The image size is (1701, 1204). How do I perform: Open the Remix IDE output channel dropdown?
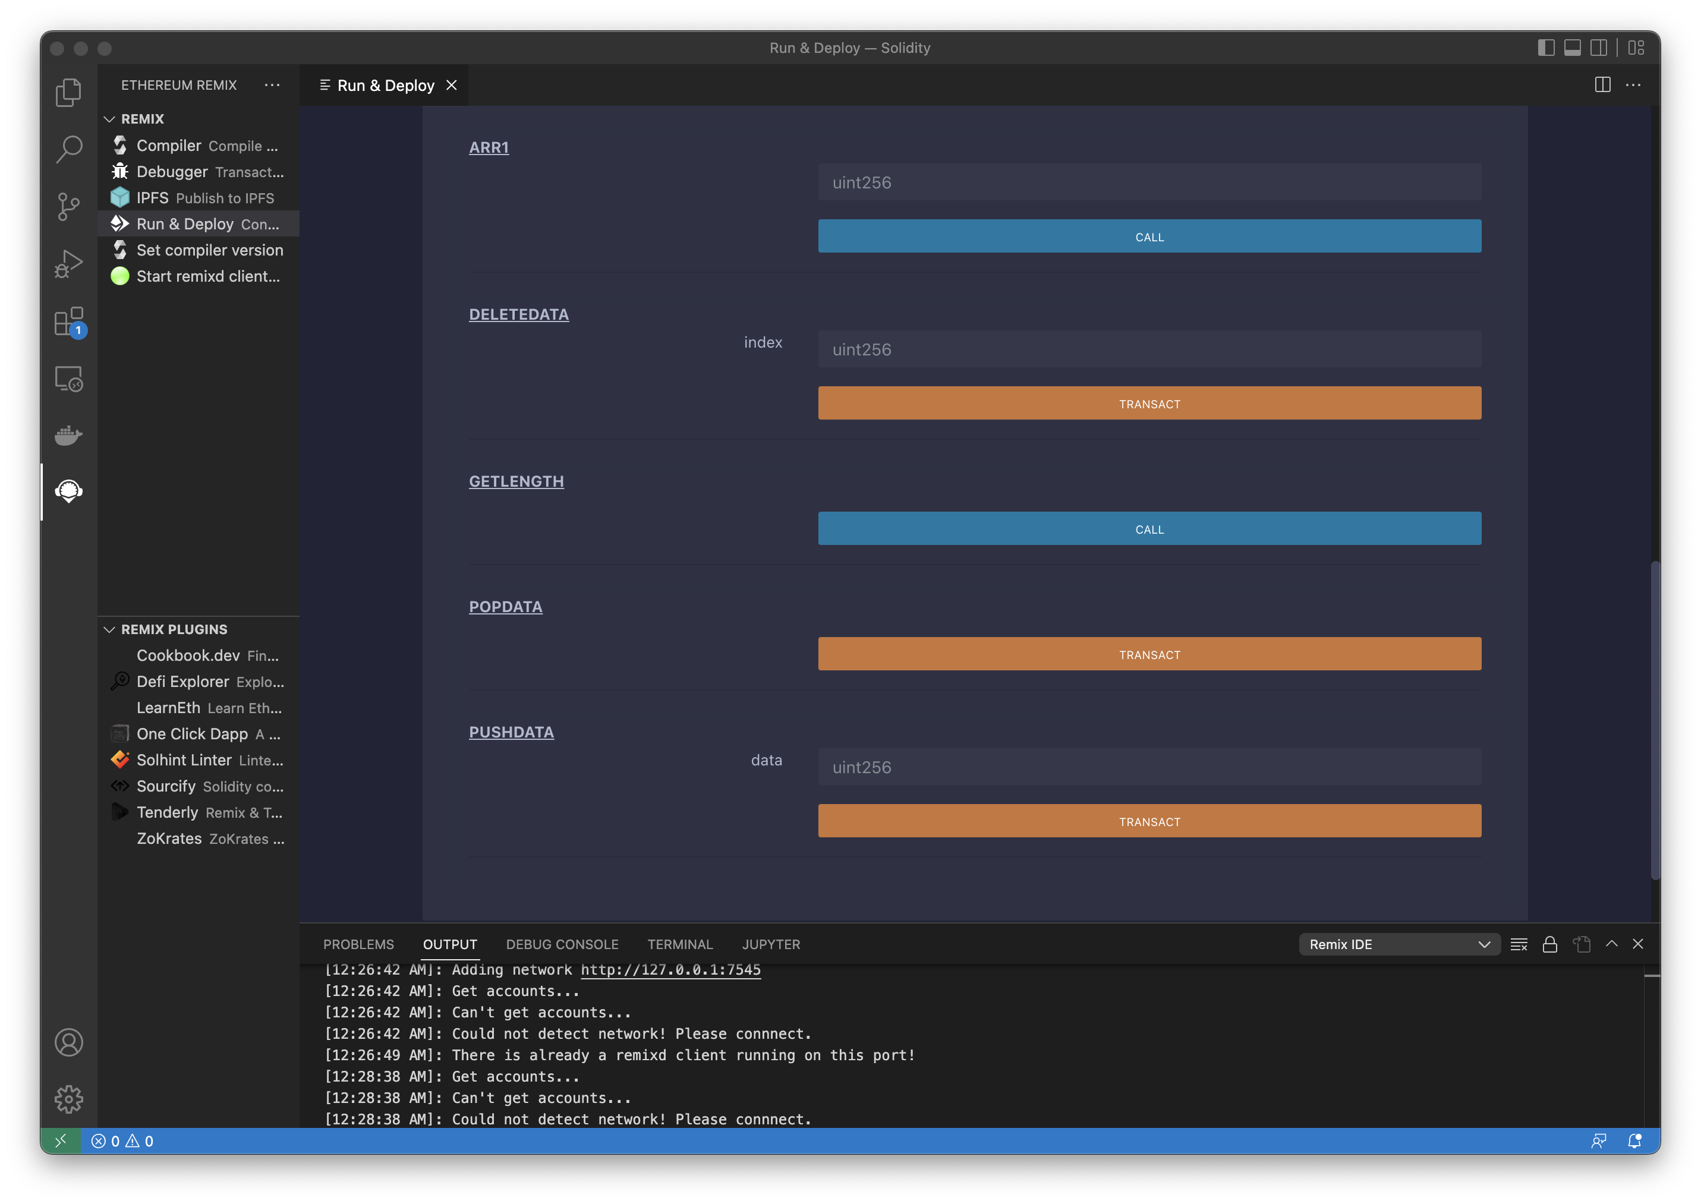[x=1398, y=944]
